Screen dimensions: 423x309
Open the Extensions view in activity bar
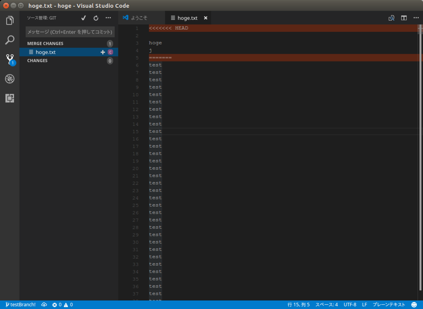point(10,98)
